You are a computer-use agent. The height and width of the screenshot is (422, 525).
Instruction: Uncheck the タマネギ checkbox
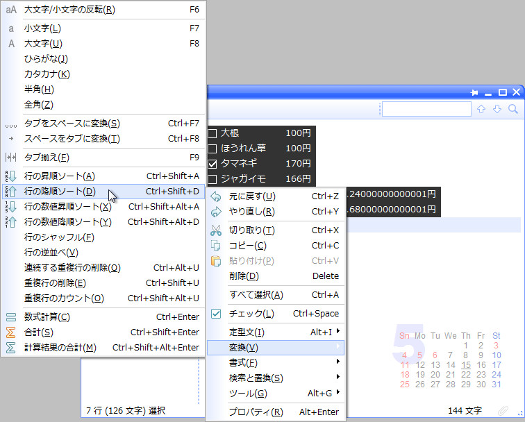click(x=212, y=164)
